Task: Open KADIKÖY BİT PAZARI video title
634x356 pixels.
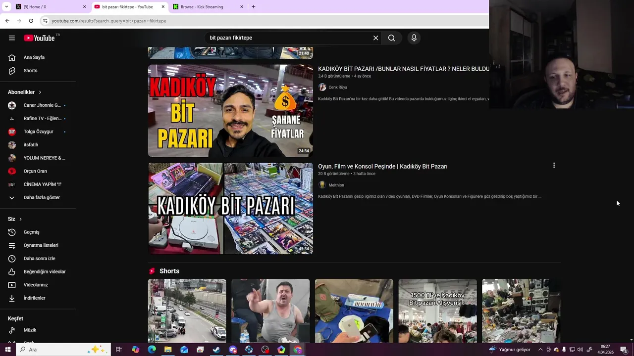Action: (403, 69)
